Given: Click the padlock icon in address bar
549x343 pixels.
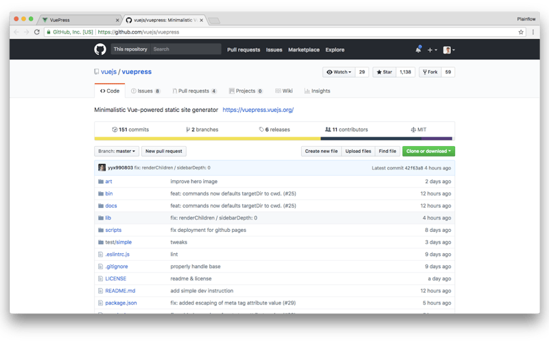Looking at the screenshot, I should [49, 32].
